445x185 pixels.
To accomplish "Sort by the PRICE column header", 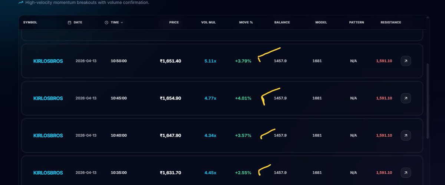I will click(x=174, y=23).
